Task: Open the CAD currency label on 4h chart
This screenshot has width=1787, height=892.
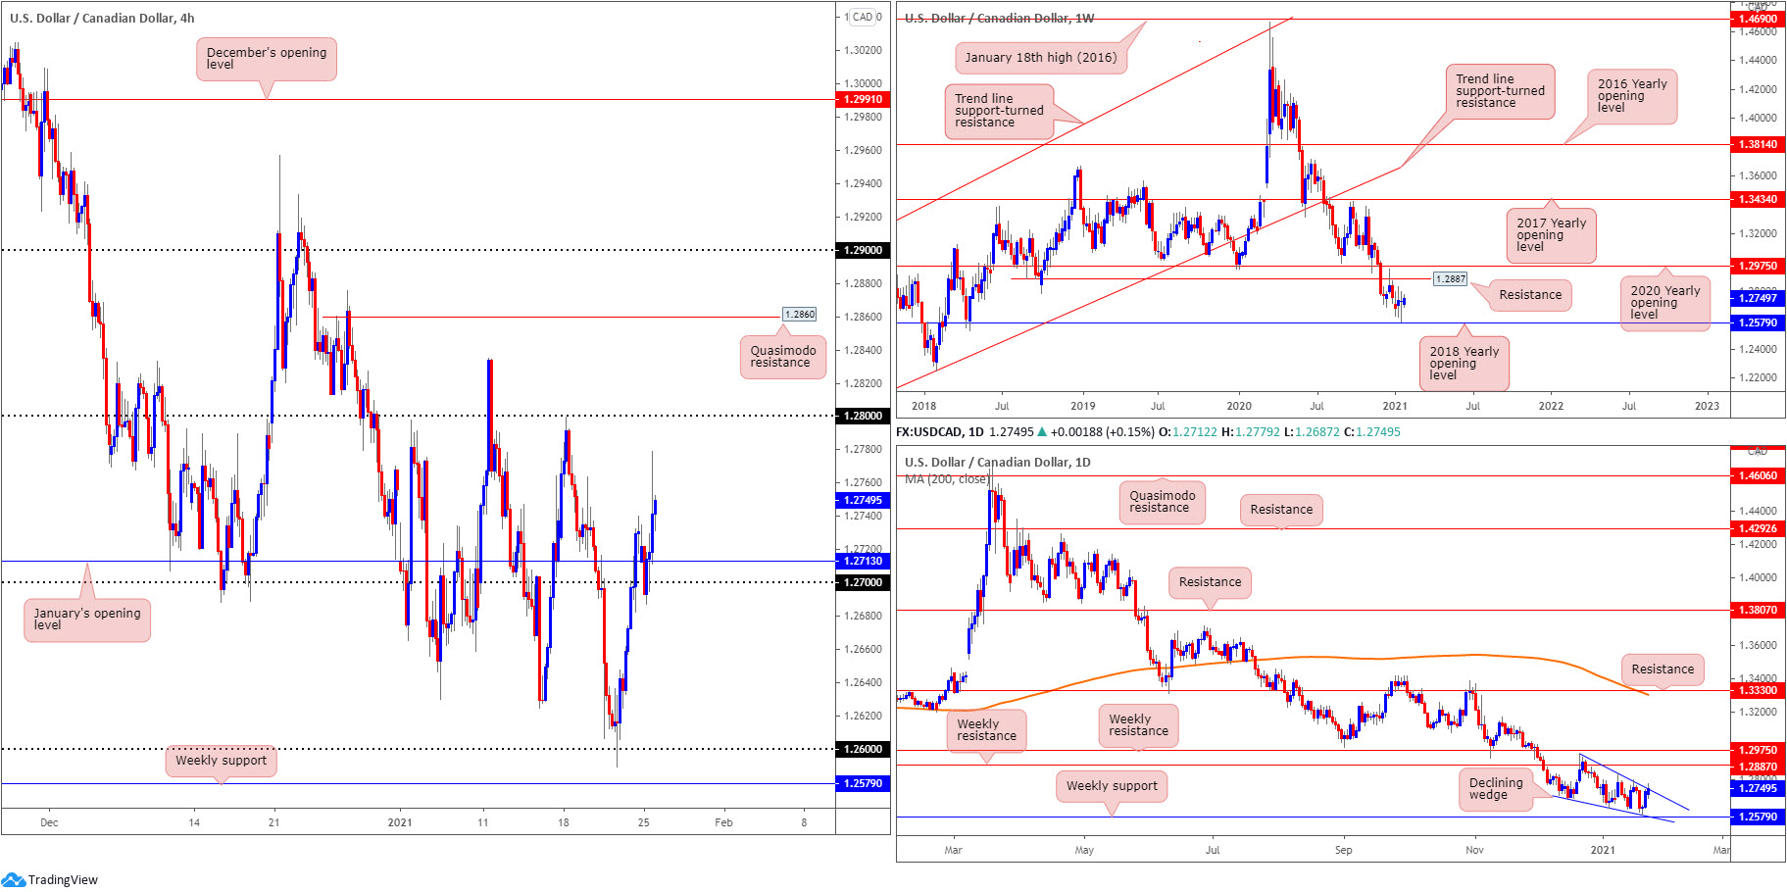Action: 863,17
